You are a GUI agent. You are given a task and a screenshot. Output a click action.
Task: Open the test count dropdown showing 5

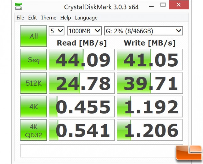[x=56, y=31]
